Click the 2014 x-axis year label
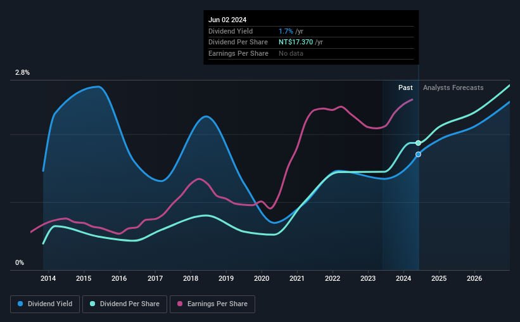The width and height of the screenshot is (520, 322). [48, 278]
